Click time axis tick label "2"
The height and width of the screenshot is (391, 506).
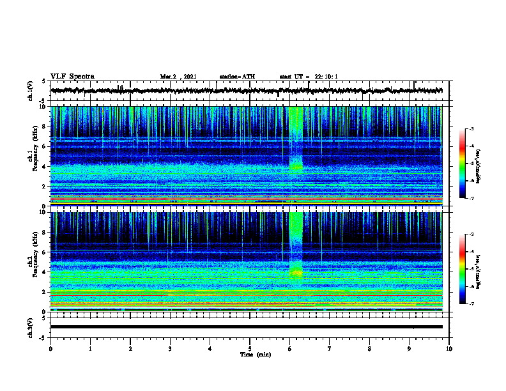click(130, 349)
